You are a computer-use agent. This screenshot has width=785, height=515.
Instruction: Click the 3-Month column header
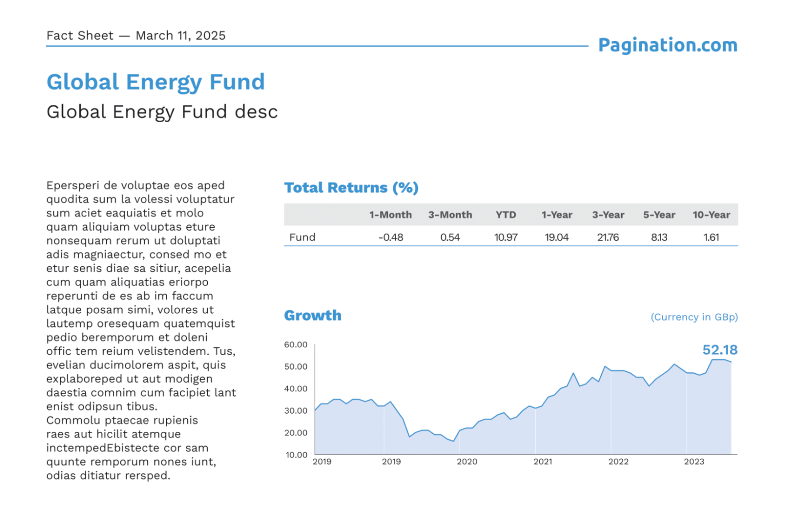pos(450,215)
